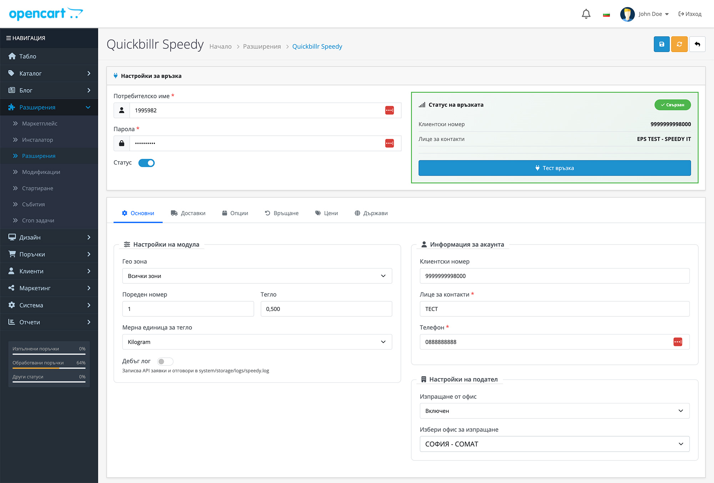Open Избери офис за изпращане dropdown
Screen dimensions: 714x483
[x=554, y=444]
